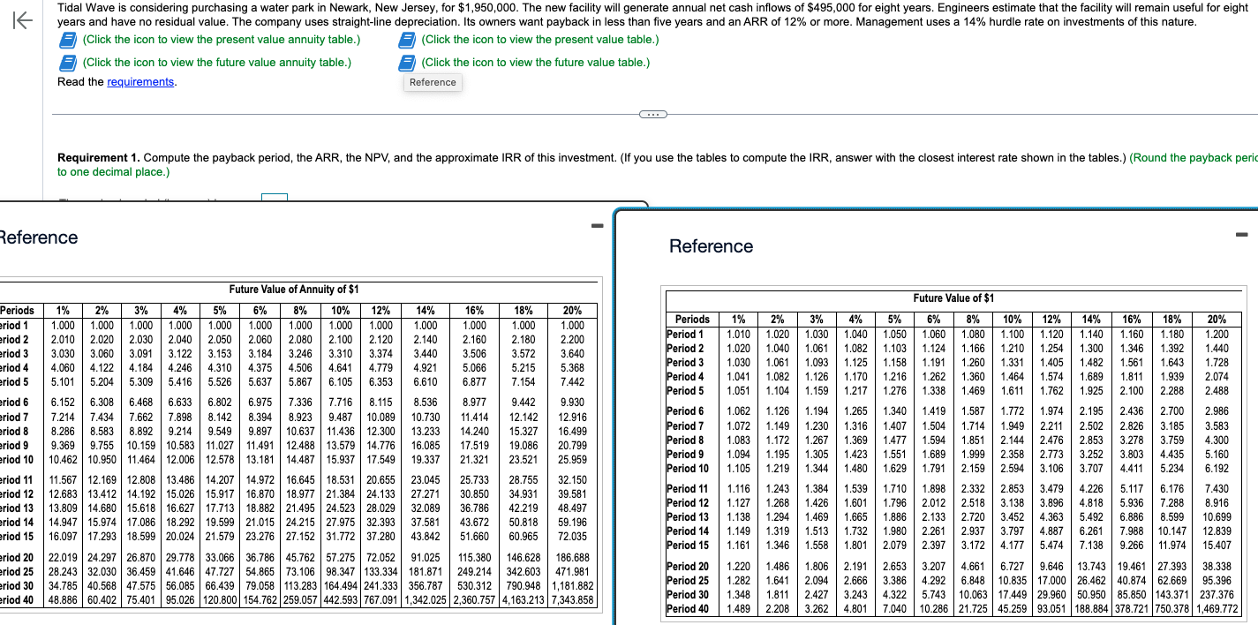Open the future value table icon

tap(407, 63)
